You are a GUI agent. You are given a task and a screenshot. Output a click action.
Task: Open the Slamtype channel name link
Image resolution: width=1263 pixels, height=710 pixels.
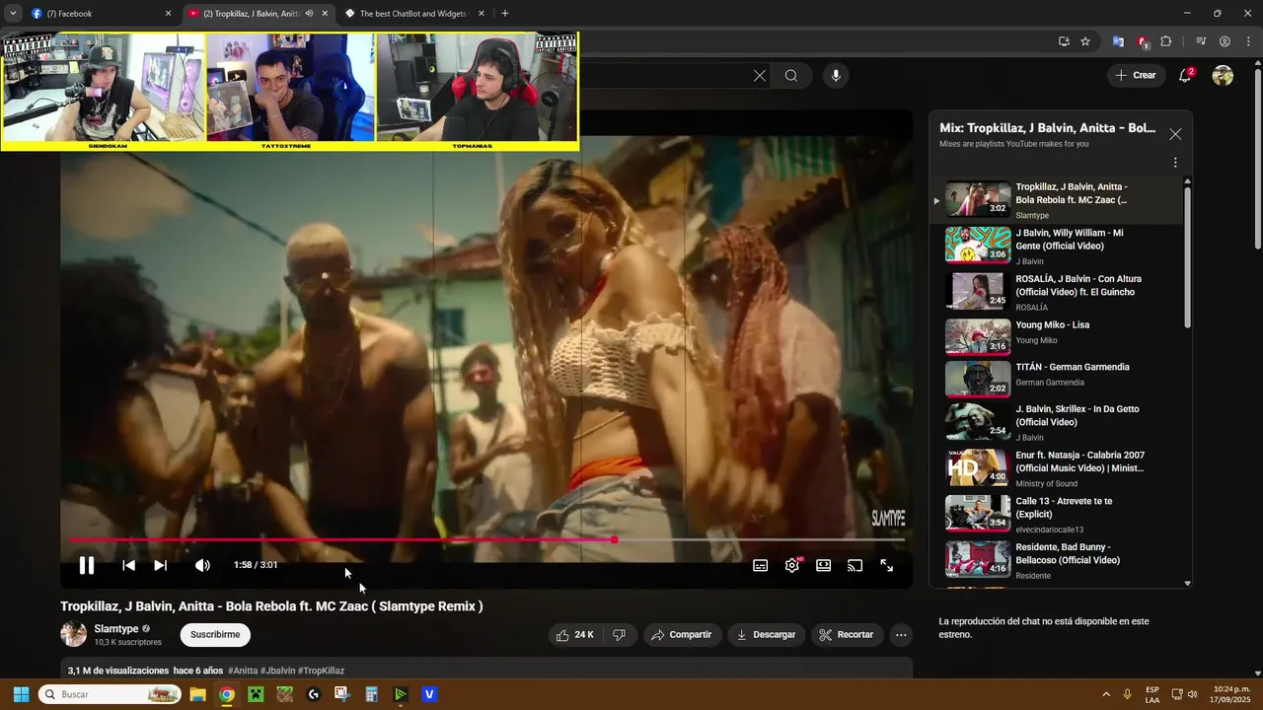116,629
